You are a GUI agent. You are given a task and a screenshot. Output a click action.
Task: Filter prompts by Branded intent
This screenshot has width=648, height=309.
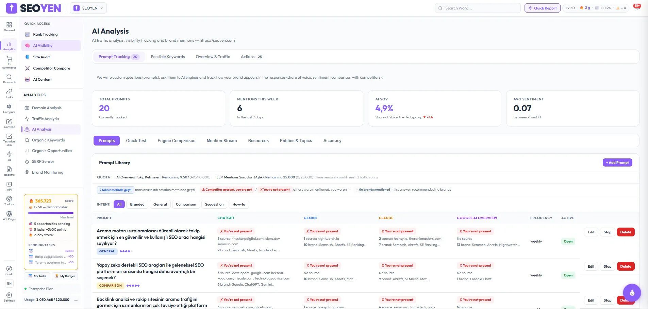(x=137, y=204)
